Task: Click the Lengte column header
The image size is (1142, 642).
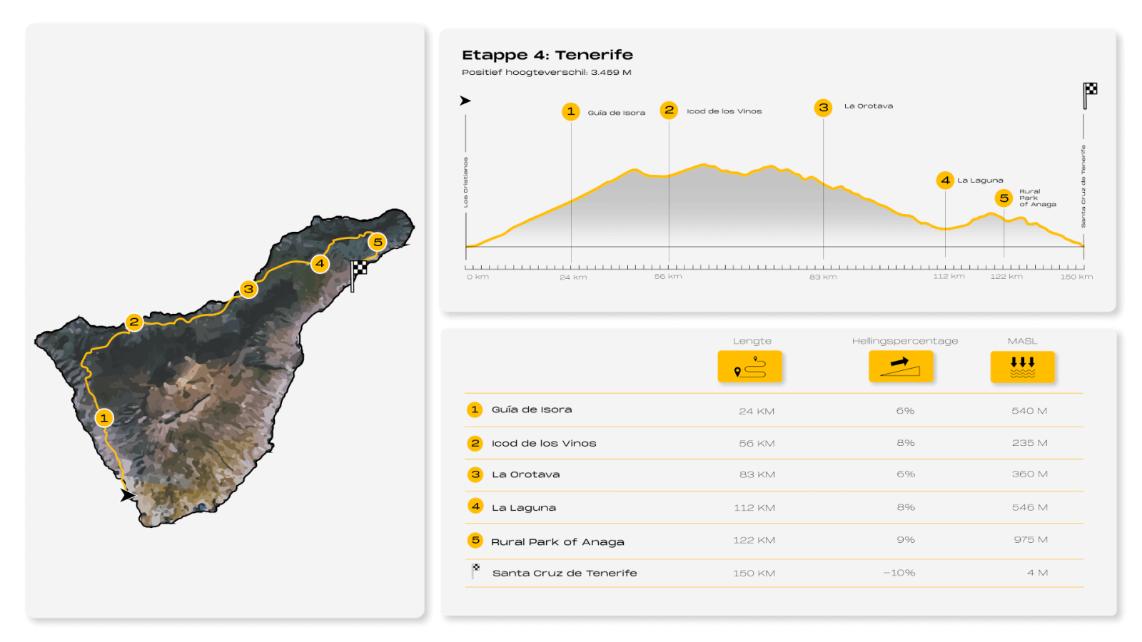Action: tap(752, 341)
